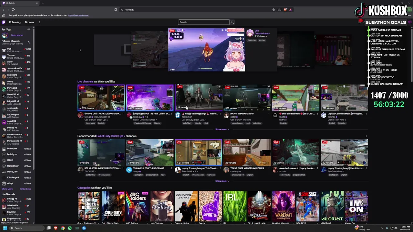Click Lilia's channel avatar in carousel
This screenshot has height=232, width=413.
250,33
